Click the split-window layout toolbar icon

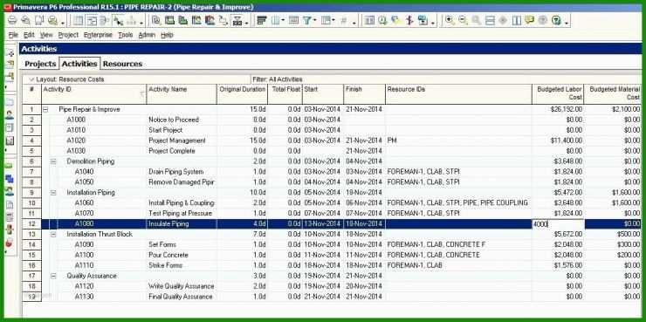490,20
